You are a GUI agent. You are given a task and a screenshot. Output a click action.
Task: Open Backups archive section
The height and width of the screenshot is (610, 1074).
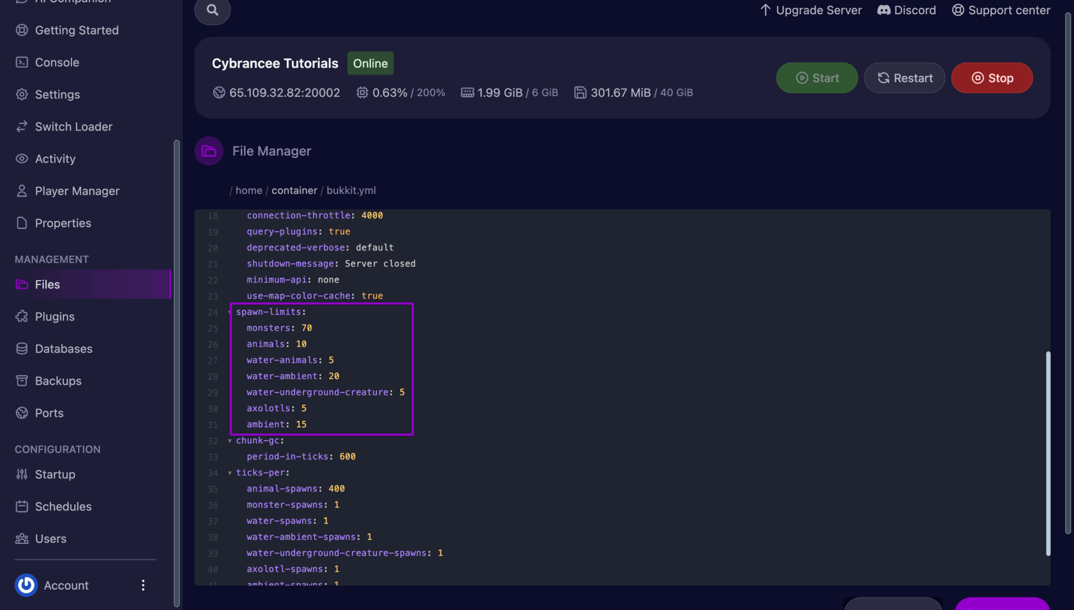pos(58,381)
